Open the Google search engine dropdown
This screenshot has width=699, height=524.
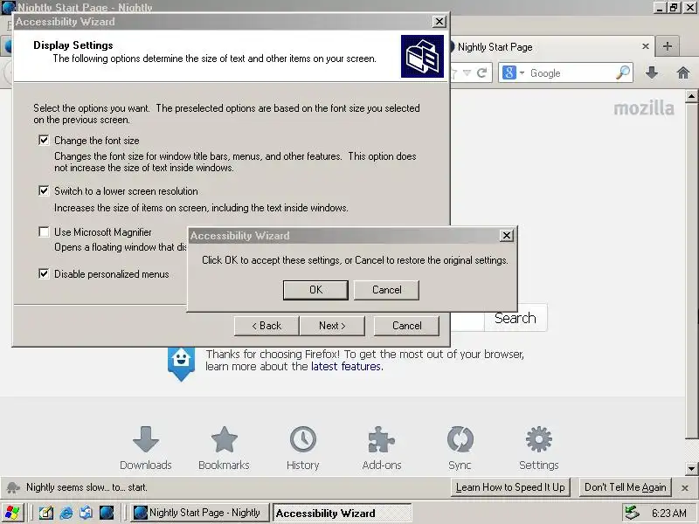click(x=514, y=72)
